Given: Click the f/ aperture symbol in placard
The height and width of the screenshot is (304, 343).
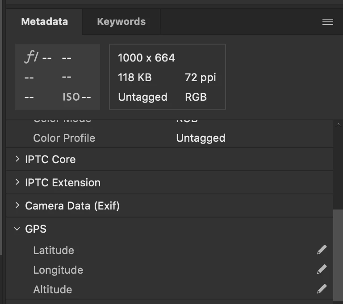Looking at the screenshot, I should tap(31, 58).
